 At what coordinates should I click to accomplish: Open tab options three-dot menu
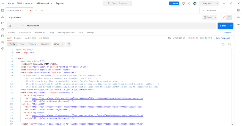[x=42, y=10]
